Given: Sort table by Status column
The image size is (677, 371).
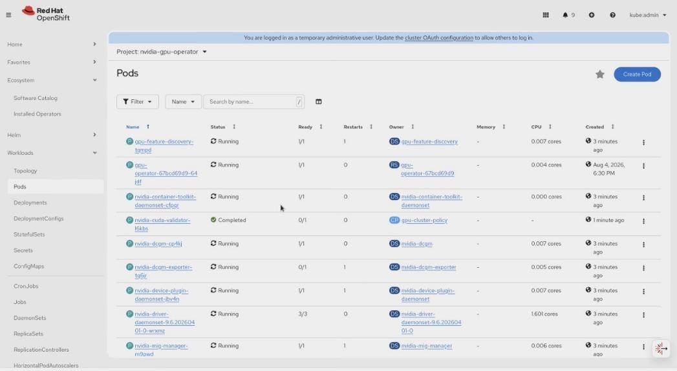Looking at the screenshot, I should 223,126.
